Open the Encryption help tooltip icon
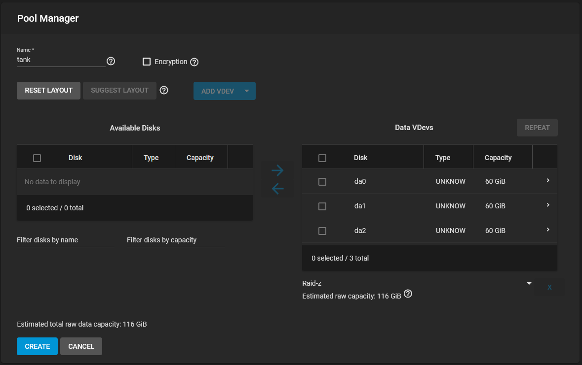This screenshot has width=582, height=365. point(194,62)
